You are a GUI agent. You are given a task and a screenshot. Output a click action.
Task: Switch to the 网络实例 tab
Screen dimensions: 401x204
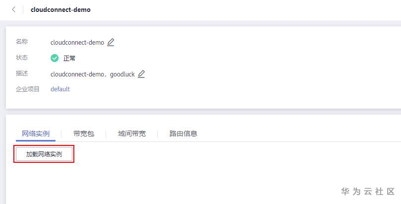click(x=36, y=134)
